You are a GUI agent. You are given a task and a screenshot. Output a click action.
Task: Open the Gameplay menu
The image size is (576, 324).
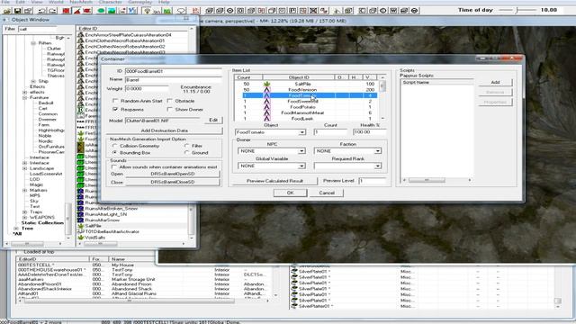point(140,2)
